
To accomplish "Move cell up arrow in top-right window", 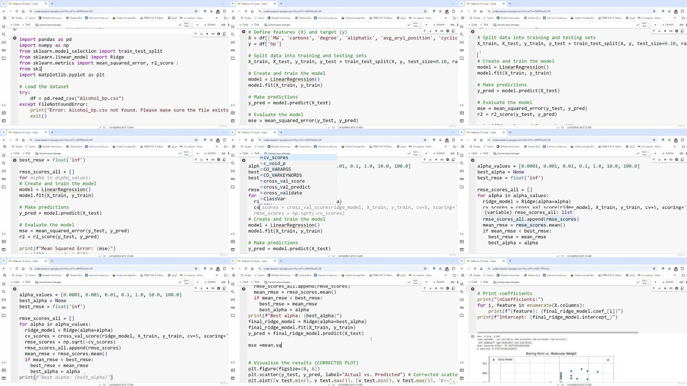I will [x=654, y=31].
